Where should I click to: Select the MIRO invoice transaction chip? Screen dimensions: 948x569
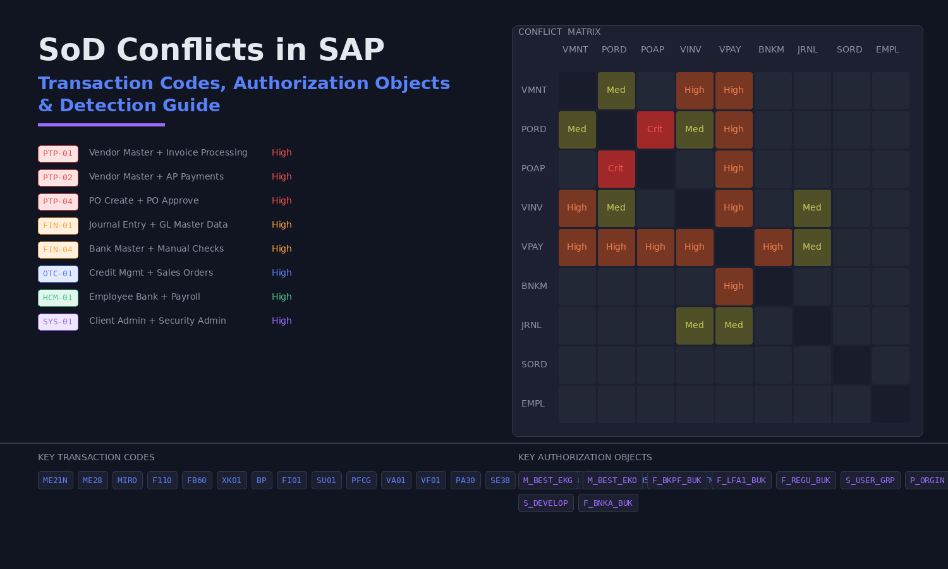click(x=127, y=480)
